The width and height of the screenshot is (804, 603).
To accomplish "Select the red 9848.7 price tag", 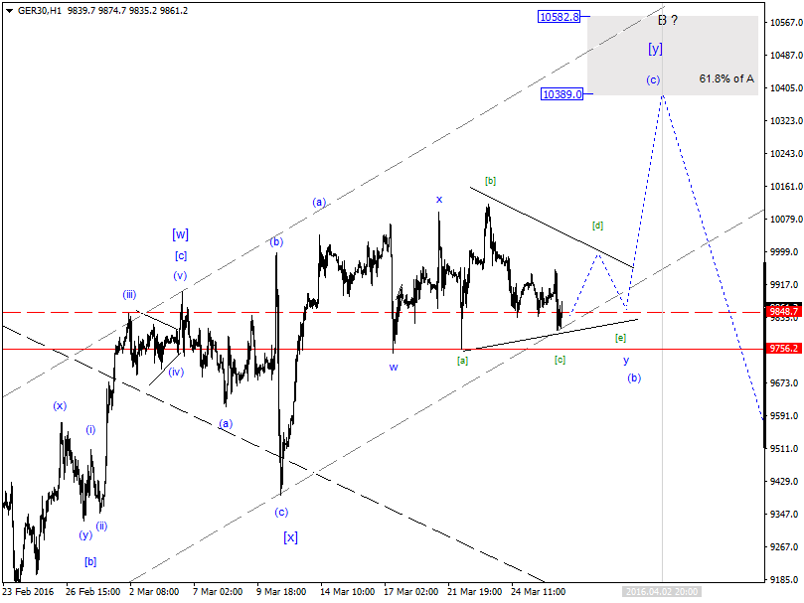I will [x=784, y=310].
